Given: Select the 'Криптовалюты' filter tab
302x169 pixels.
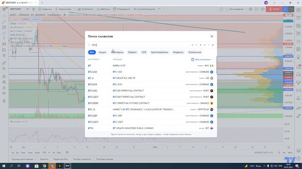Looking at the screenshot, I should pyautogui.click(x=159, y=52).
